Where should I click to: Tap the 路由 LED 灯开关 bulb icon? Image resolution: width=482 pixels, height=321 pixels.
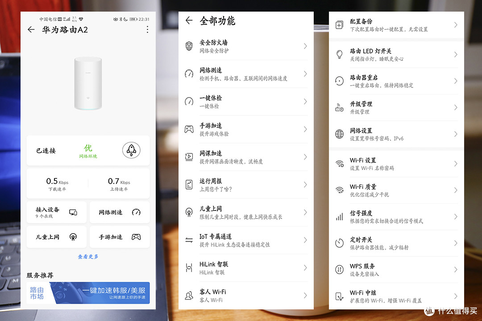339,54
